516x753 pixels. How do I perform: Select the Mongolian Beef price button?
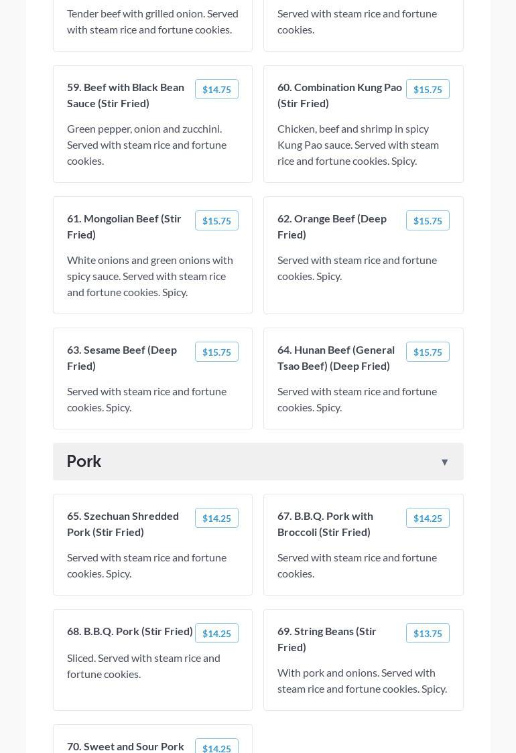(x=216, y=221)
